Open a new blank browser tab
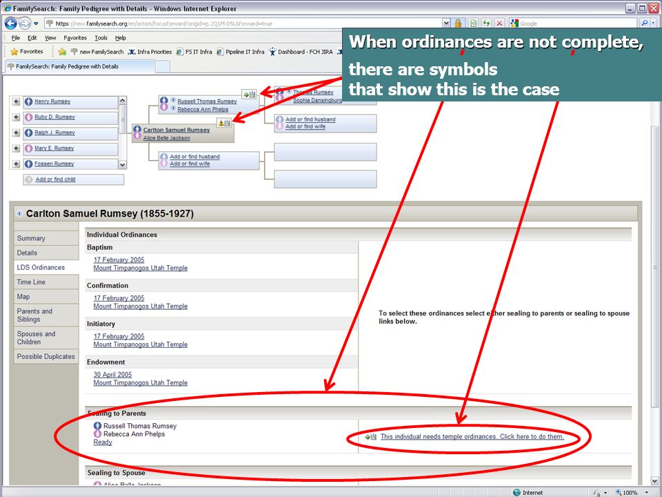This screenshot has width=662, height=497. coord(163,66)
